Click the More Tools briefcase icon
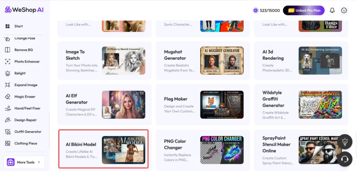The height and width of the screenshot is (171, 357). [x=10, y=162]
